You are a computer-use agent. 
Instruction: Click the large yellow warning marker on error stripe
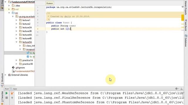coord(183,17)
